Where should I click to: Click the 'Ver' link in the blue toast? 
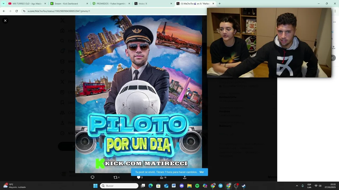[202, 172]
